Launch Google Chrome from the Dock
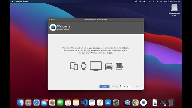This screenshot has height=108, width=192. (x=135, y=103)
